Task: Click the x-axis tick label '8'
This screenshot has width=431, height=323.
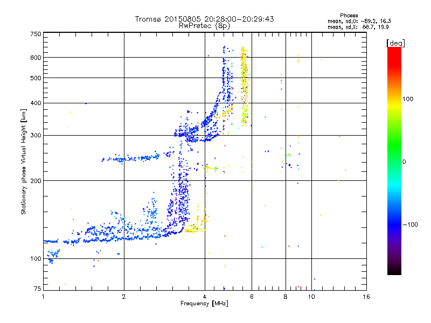Action: point(286,297)
